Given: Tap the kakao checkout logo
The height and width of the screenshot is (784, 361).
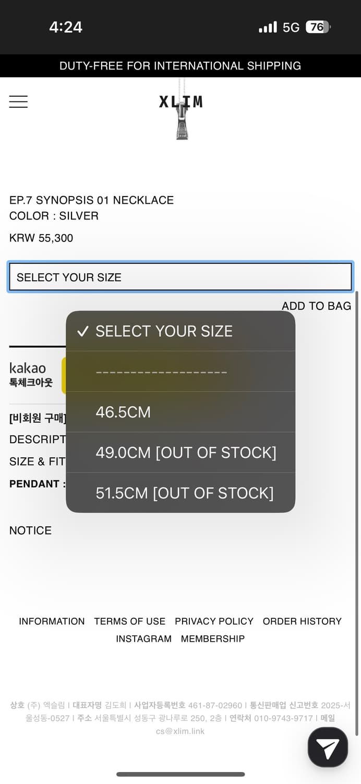Looking at the screenshot, I should point(31,375).
